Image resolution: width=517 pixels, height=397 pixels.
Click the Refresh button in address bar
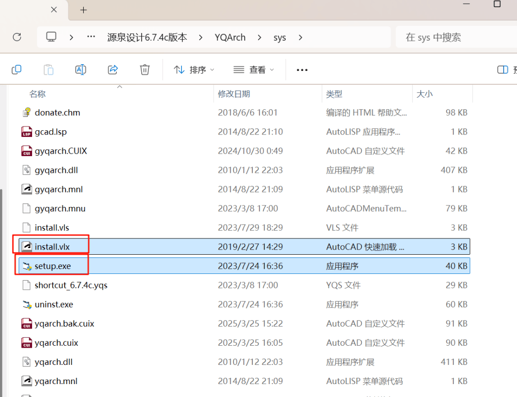[17, 37]
